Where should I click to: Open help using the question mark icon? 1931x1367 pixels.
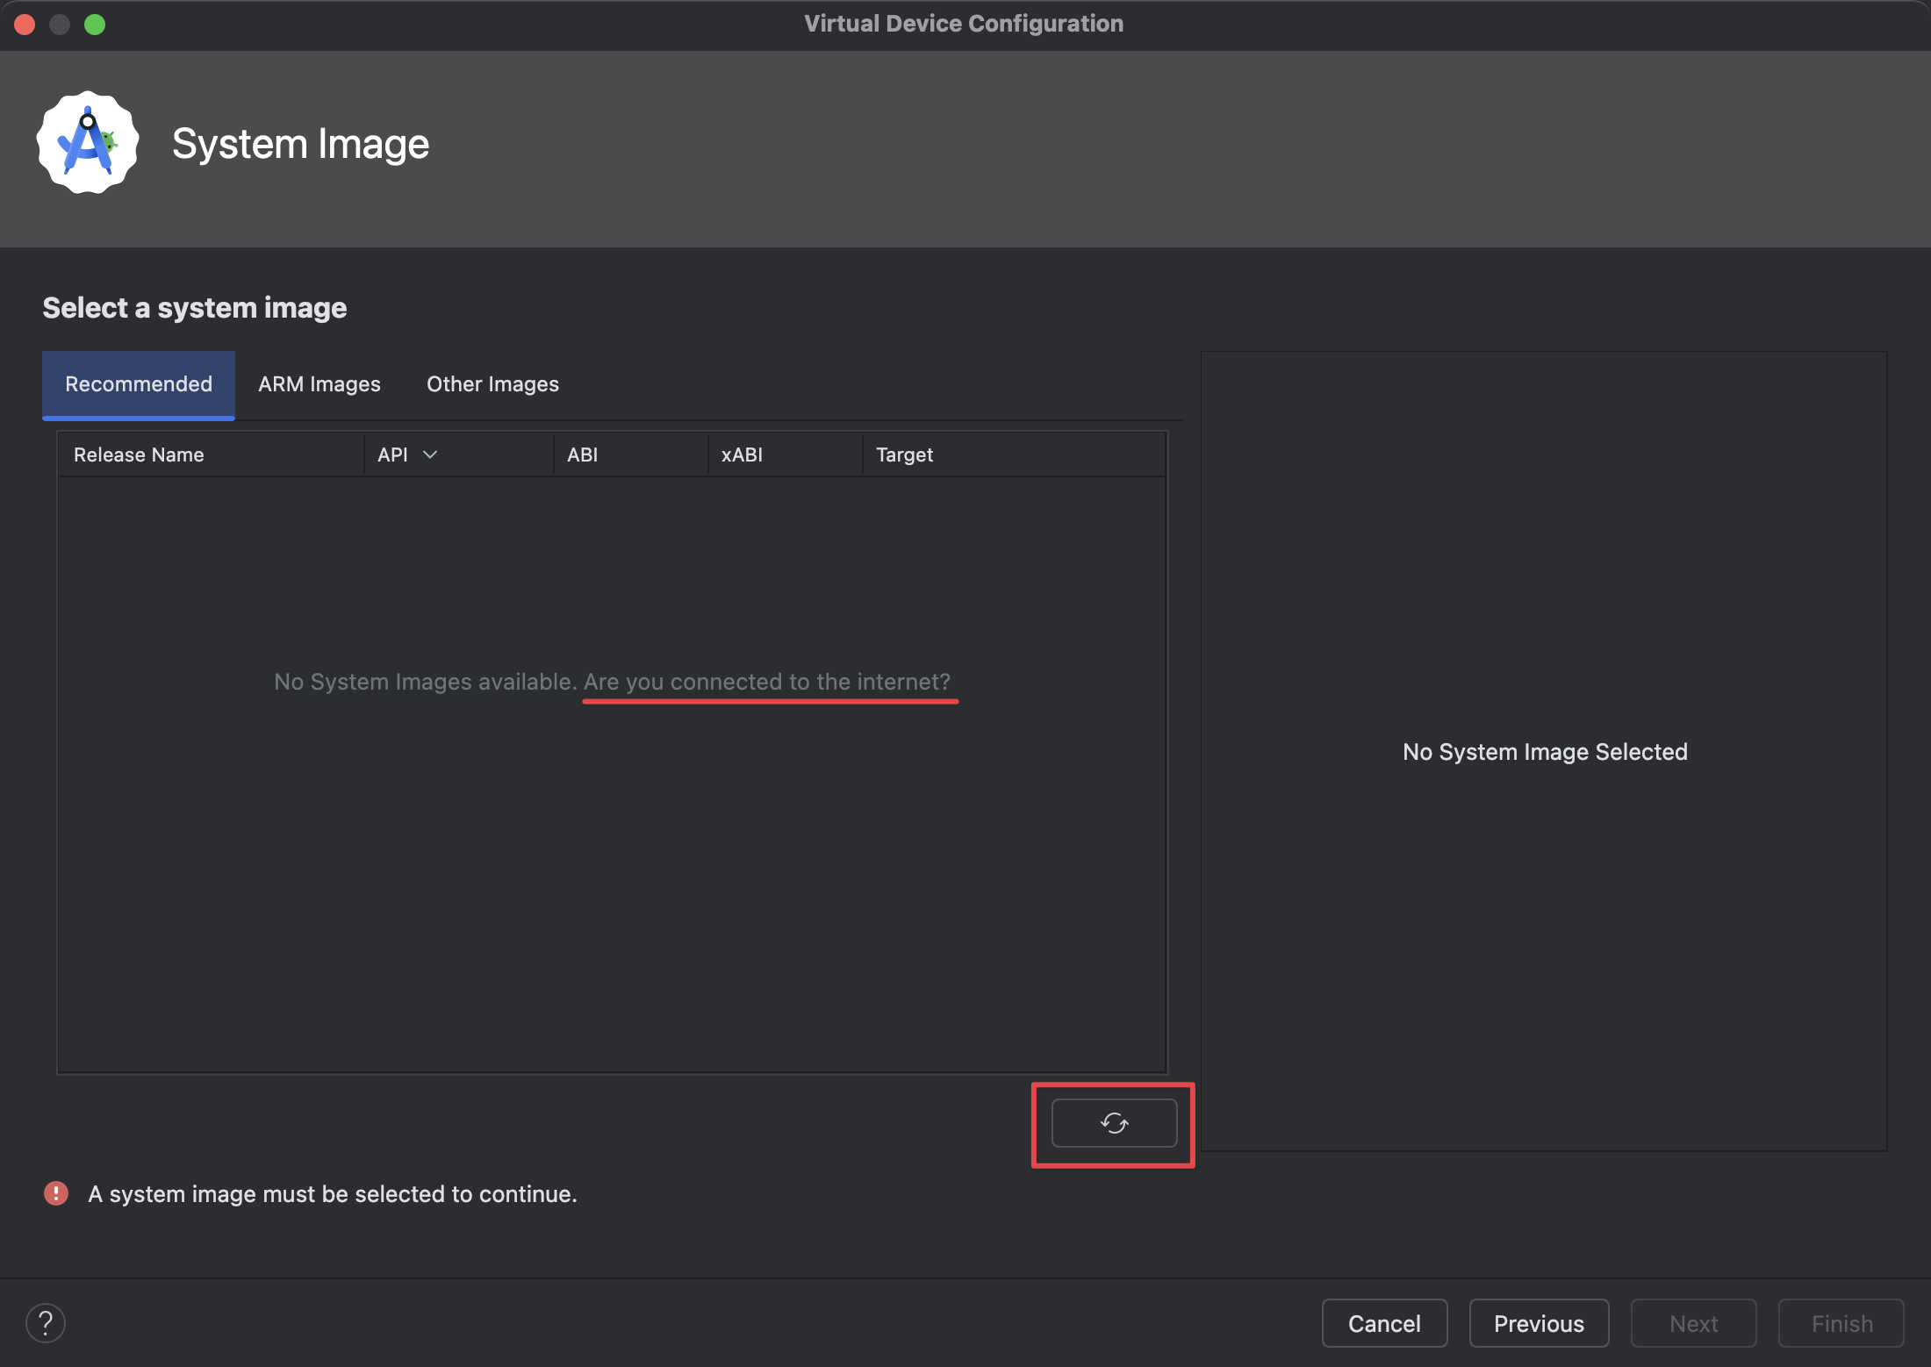pos(46,1322)
